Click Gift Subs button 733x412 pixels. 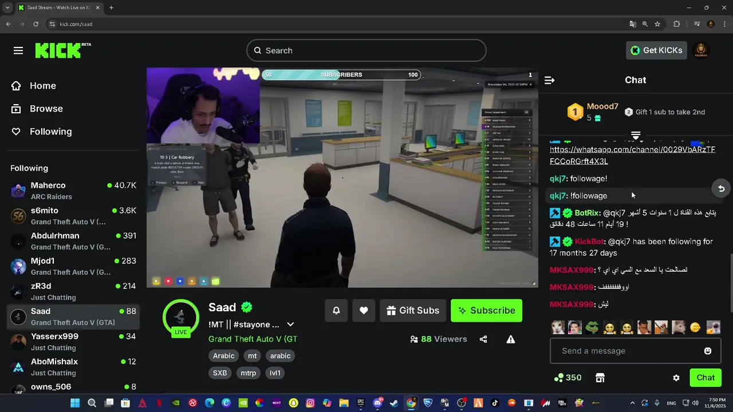click(x=413, y=310)
